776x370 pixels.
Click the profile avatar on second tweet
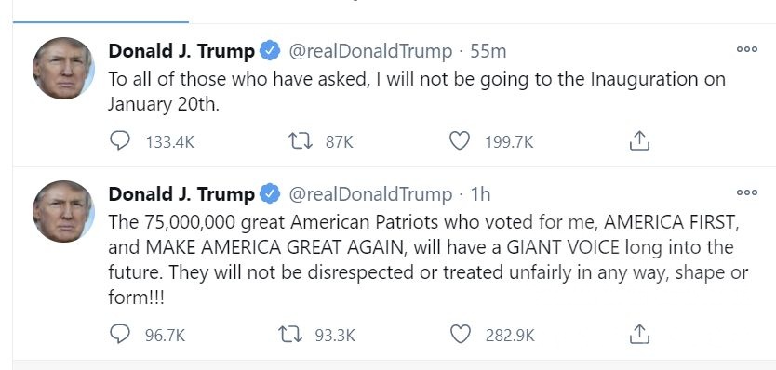pos(63,211)
